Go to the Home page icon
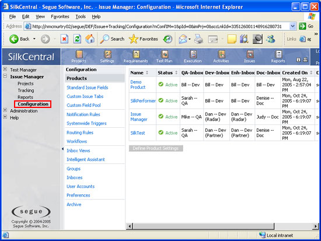This screenshot has height=241, width=321. (x=90, y=39)
